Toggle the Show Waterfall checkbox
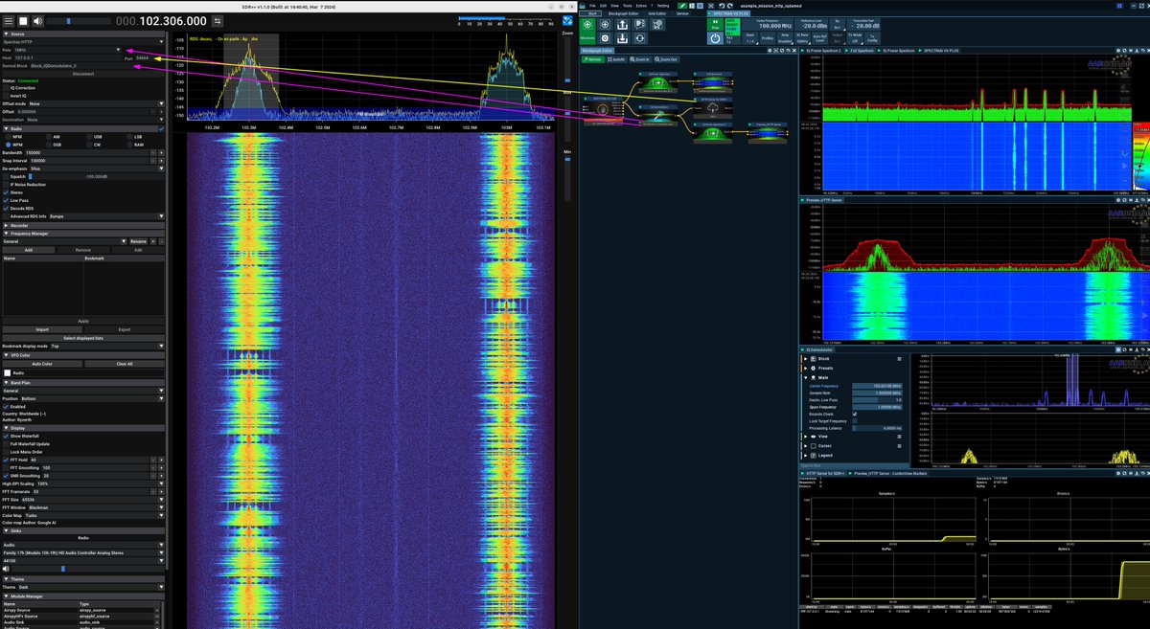 [6, 436]
